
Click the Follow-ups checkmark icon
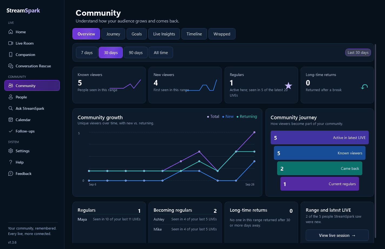pos(11,131)
